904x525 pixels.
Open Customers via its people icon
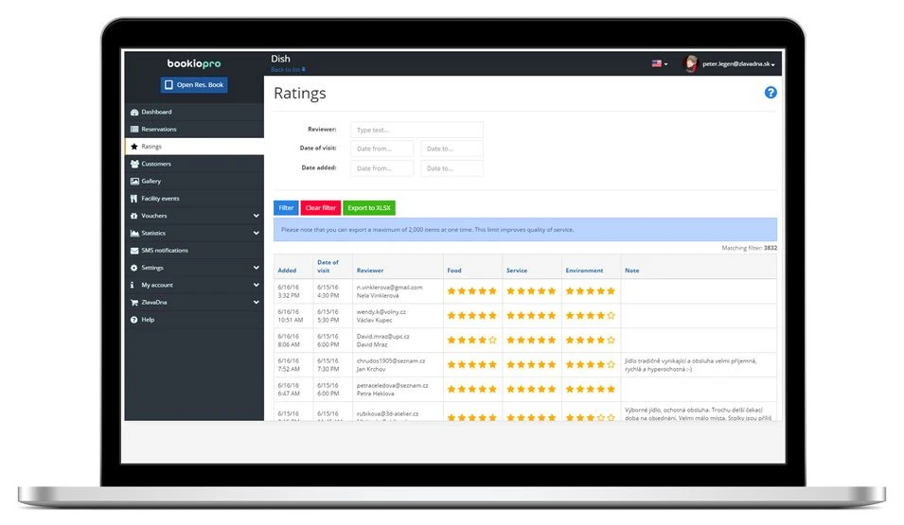[134, 165]
